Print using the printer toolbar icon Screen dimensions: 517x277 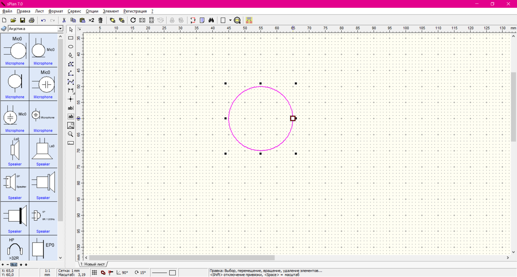tap(31, 20)
